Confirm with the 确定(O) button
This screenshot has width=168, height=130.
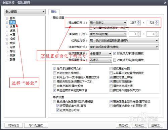(x=123, y=125)
